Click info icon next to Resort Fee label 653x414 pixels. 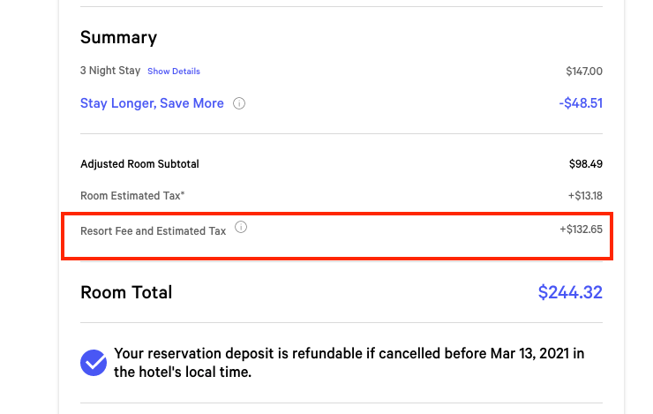click(x=241, y=228)
